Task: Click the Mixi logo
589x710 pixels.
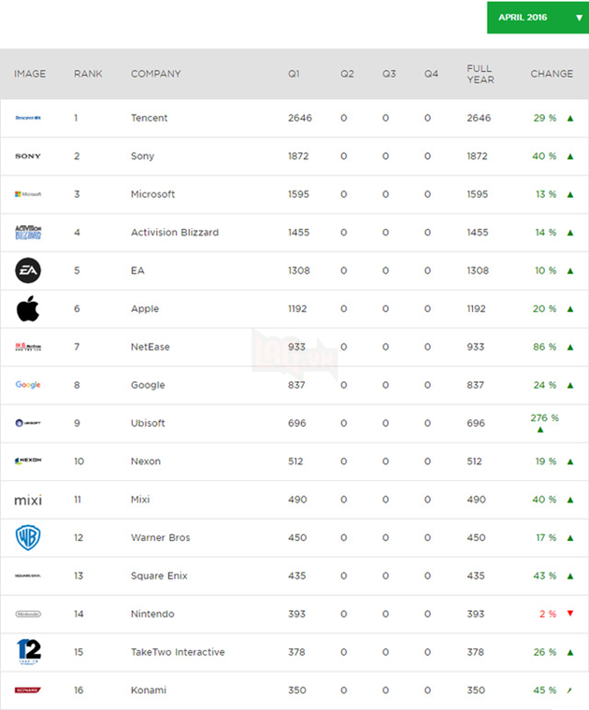Action: [28, 500]
